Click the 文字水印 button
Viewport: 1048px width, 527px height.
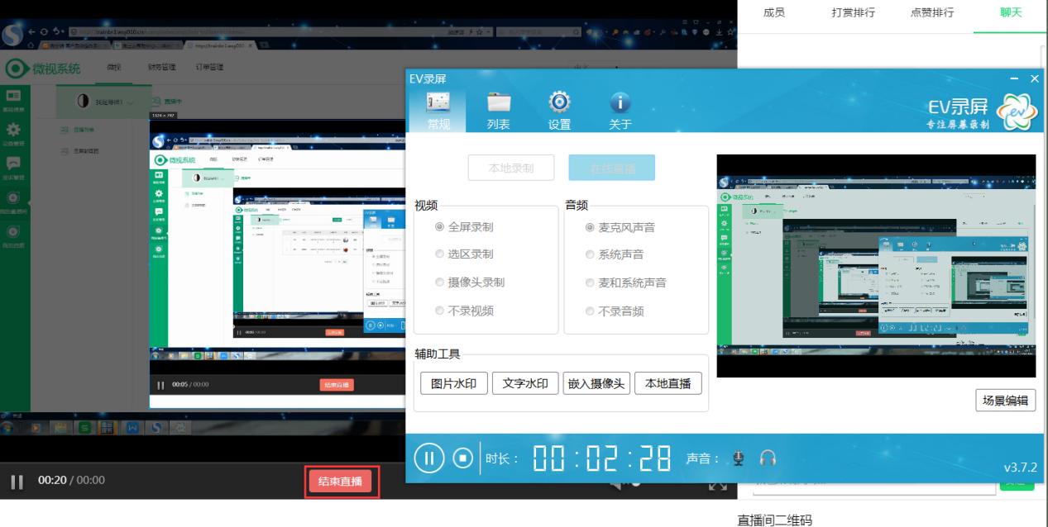click(525, 383)
